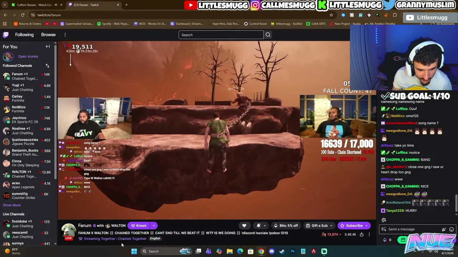Open the Browse page
This screenshot has width=458, height=257.
tap(48, 35)
